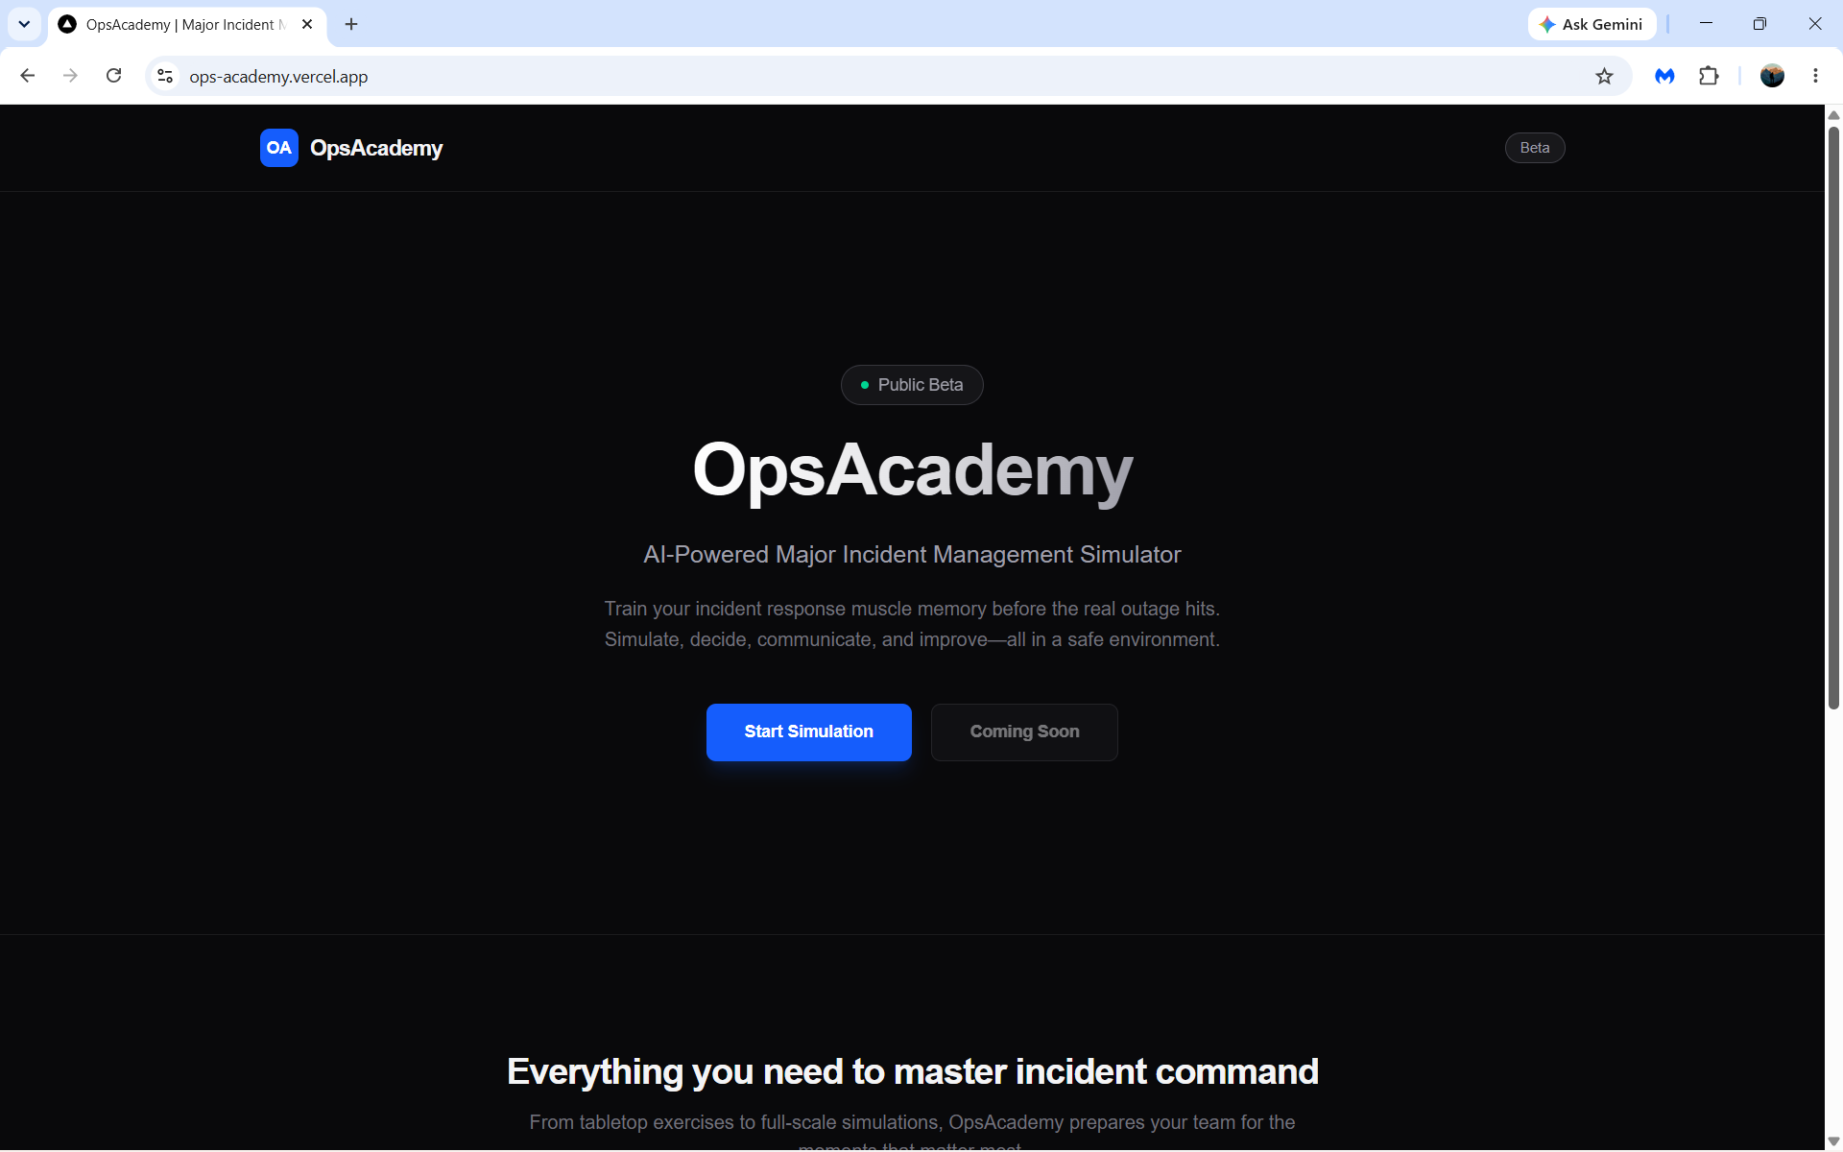Click 'Everything you need to master incident command'
The image size is (1843, 1152).
pos(912,1071)
